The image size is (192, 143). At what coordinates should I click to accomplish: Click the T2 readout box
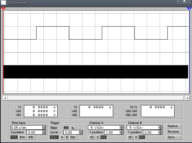[96, 111]
